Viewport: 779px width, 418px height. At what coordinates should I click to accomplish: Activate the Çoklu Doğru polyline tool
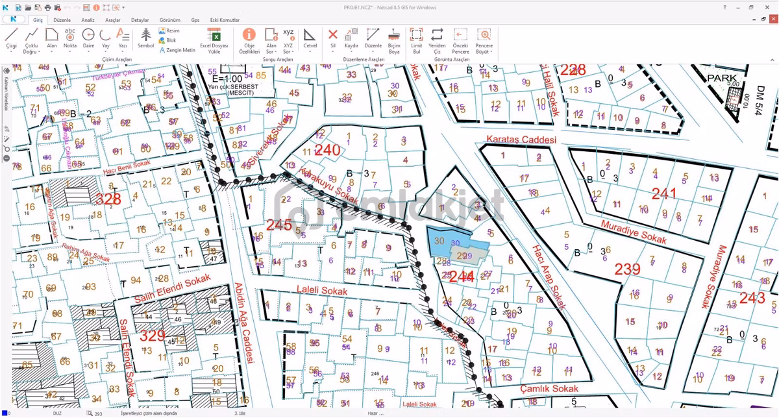click(x=31, y=40)
